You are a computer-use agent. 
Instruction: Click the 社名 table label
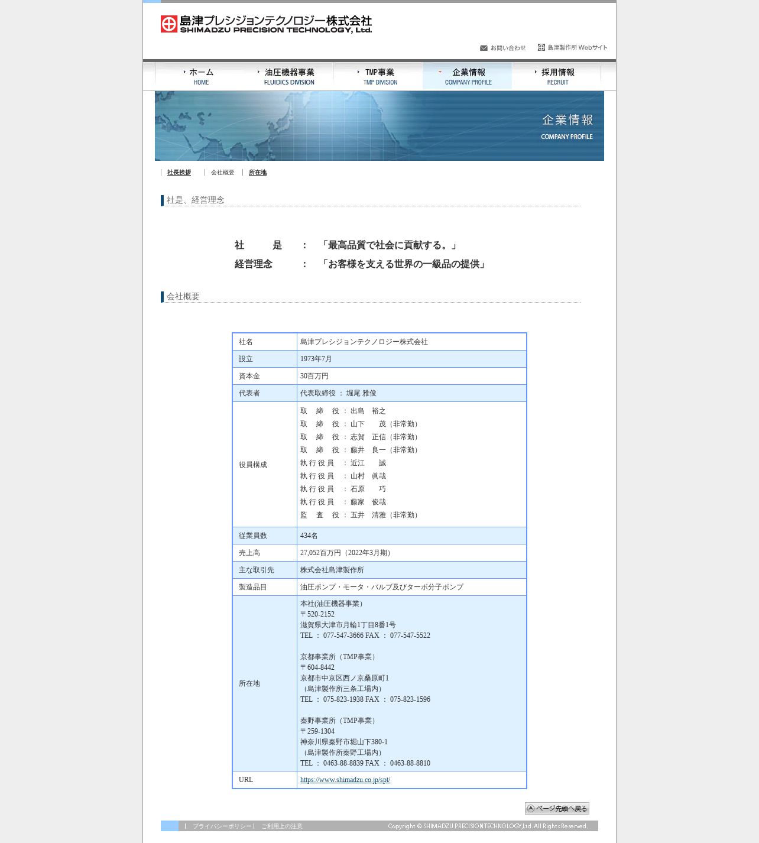tap(246, 342)
